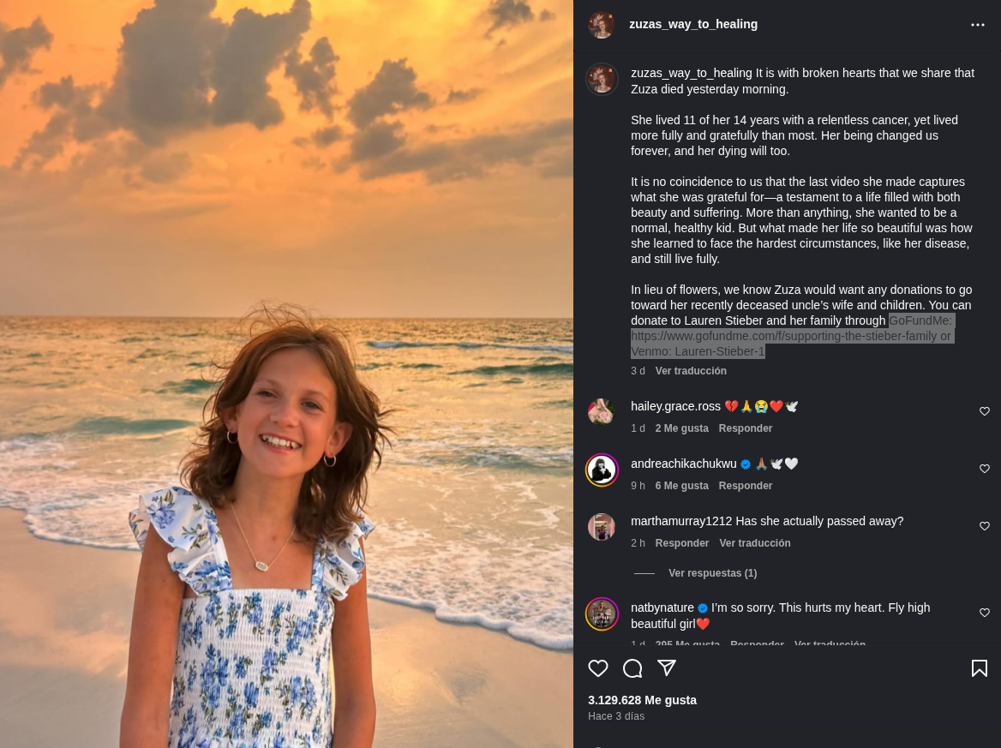View the "3.129.628 Me gusta" likes list
The image size is (1001, 748).
click(642, 700)
